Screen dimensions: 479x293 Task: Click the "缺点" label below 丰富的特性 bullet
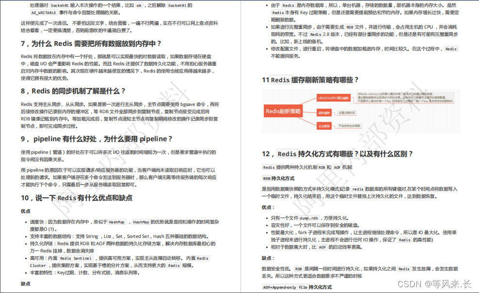26,284
